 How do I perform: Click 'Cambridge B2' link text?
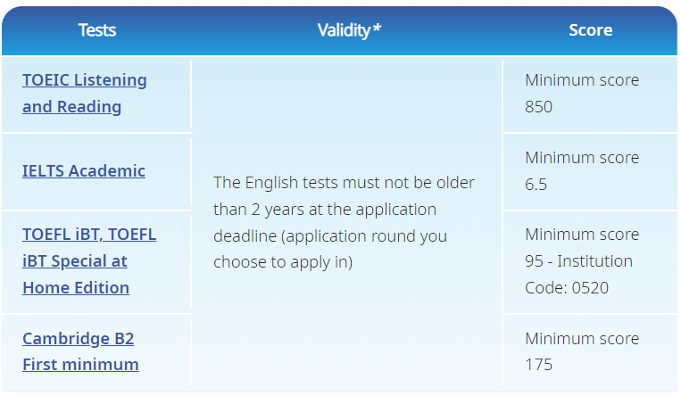(x=79, y=338)
